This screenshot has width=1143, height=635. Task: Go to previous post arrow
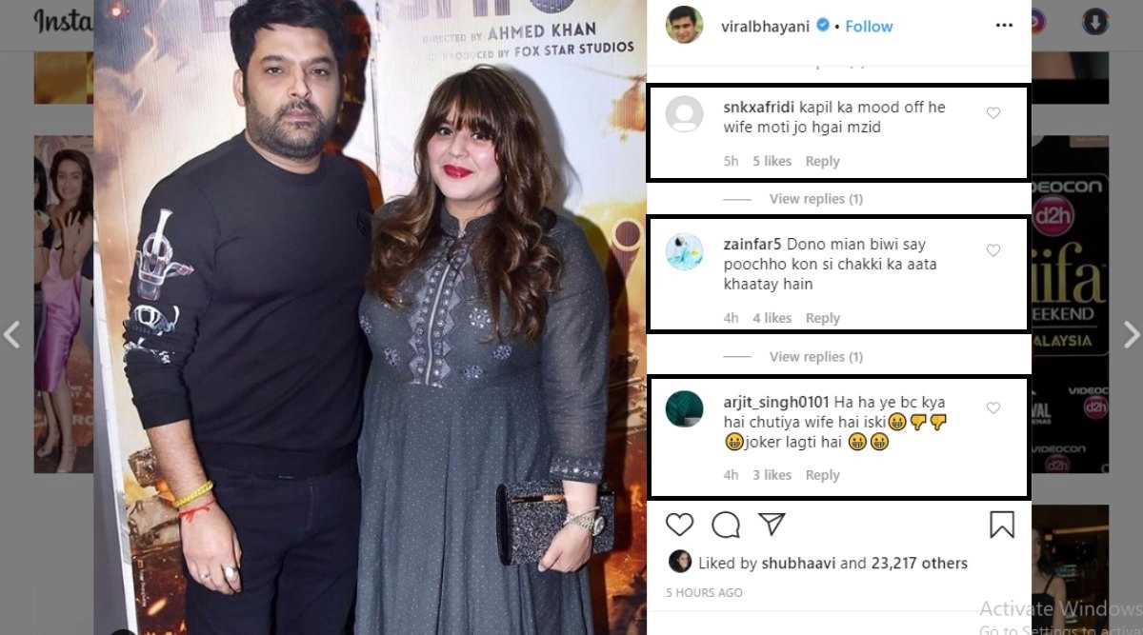coord(11,334)
